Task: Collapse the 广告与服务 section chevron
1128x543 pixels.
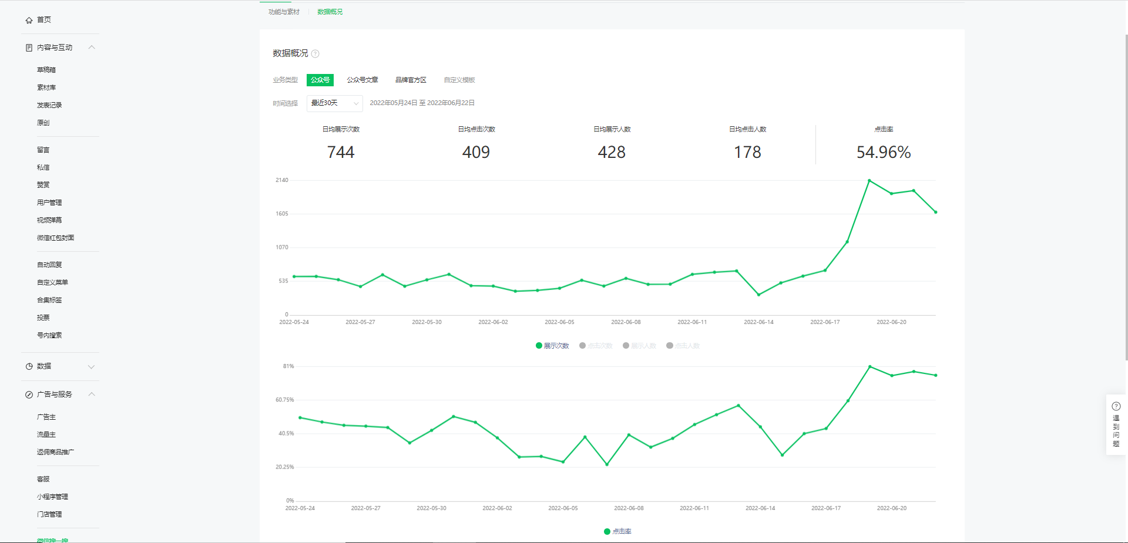Action: 92,394
